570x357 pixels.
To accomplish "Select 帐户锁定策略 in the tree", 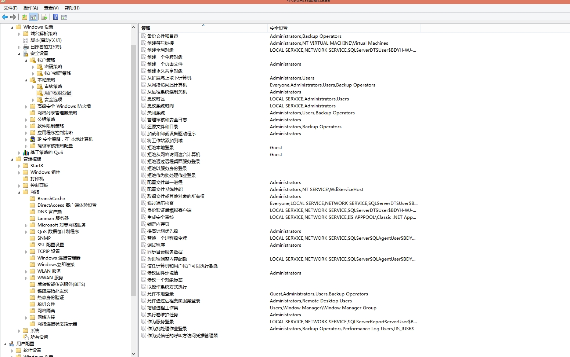I will pyautogui.click(x=58, y=73).
